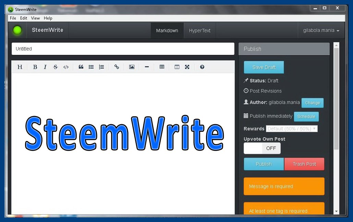Toggle the Upvote Own Post switch
The height and width of the screenshot is (222, 353).
tap(262, 148)
